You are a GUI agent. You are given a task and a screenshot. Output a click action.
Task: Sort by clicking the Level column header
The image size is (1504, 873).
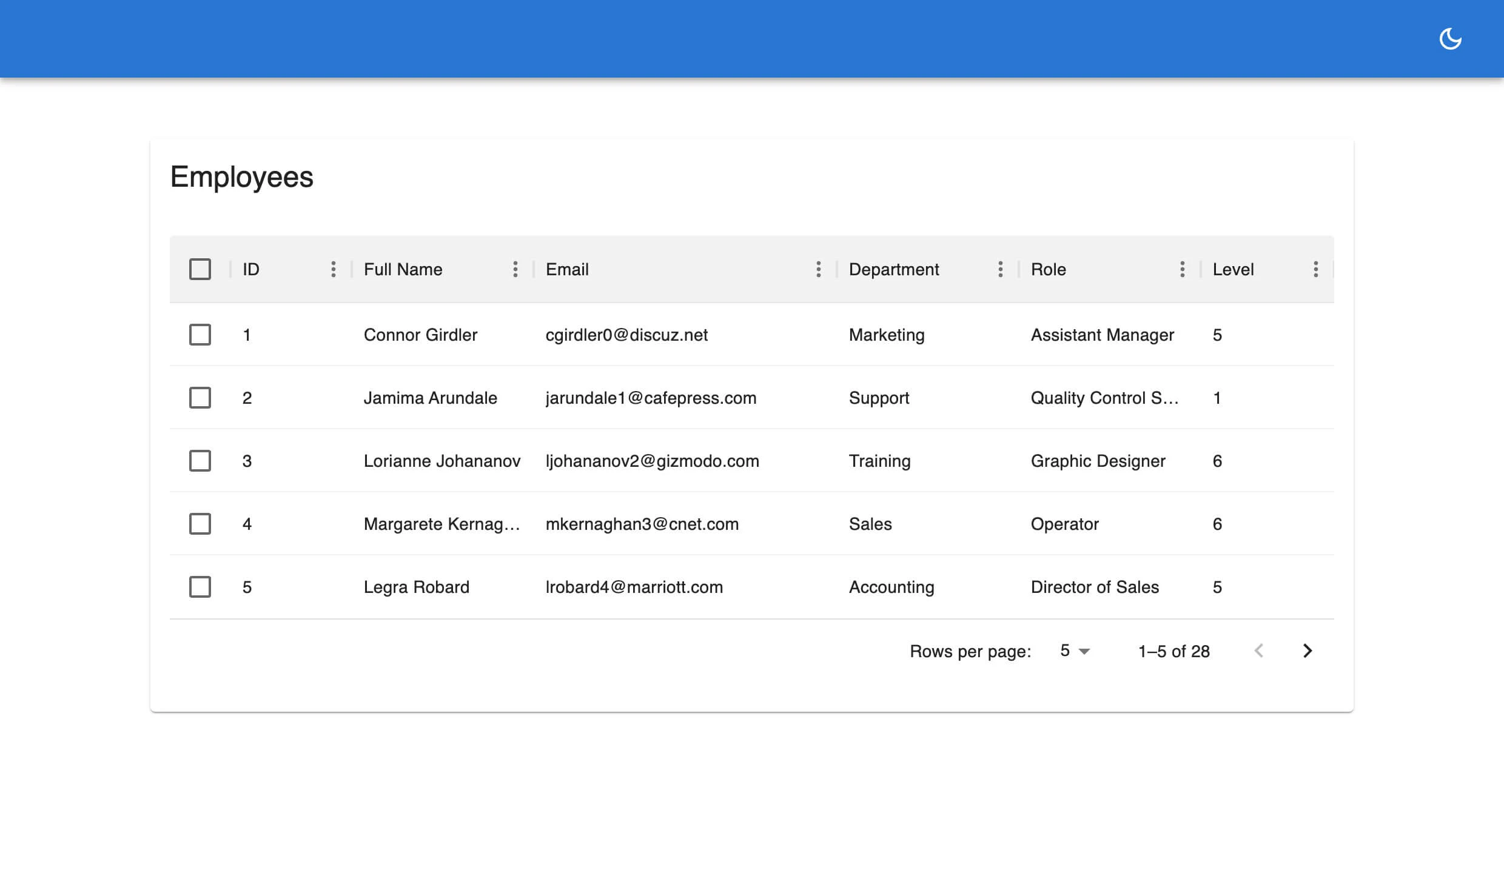(x=1233, y=269)
